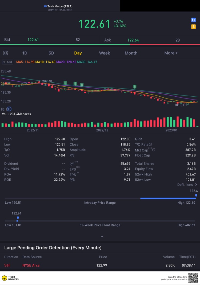This screenshot has width=200, height=285.
Task: Tap the MA10: 116.40 indicator label
Action: pyautogui.click(x=45, y=62)
